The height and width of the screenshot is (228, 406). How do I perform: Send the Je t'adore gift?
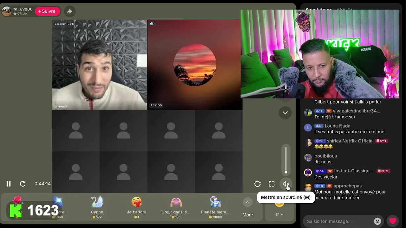pyautogui.click(x=137, y=207)
